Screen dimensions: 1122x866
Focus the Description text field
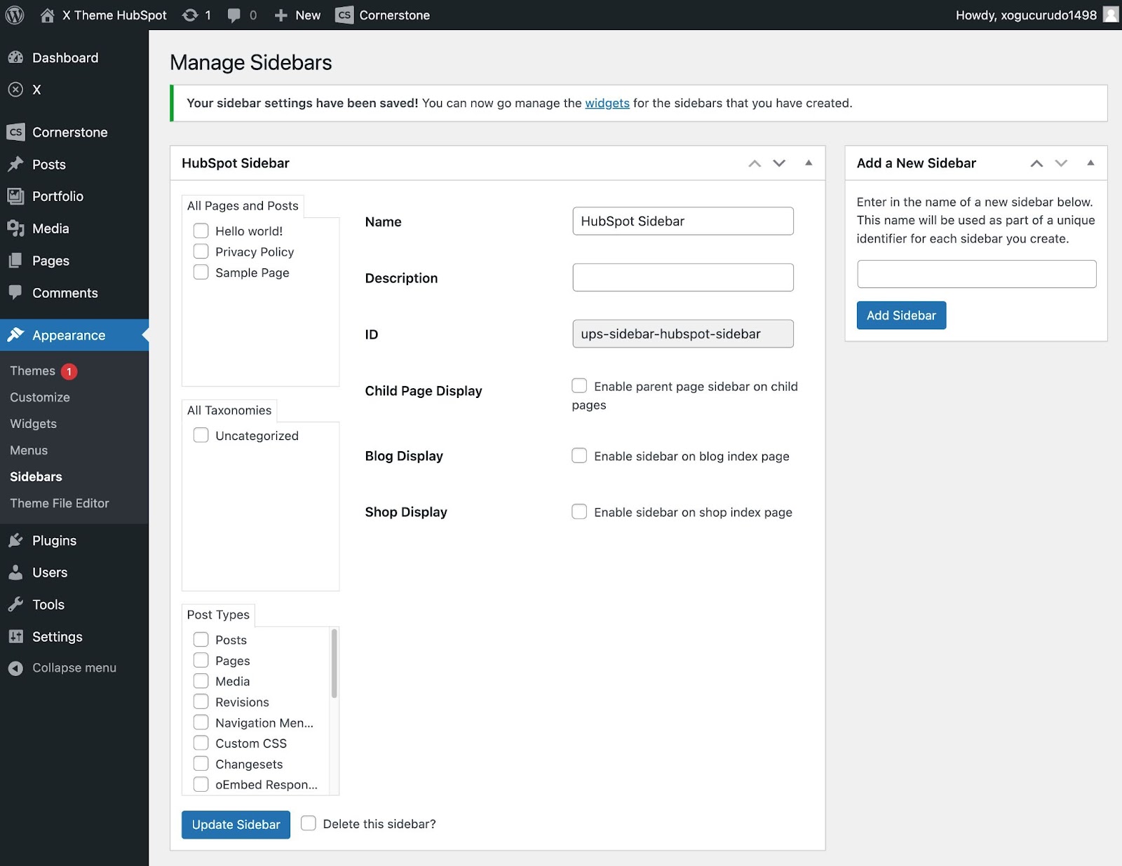click(x=682, y=277)
